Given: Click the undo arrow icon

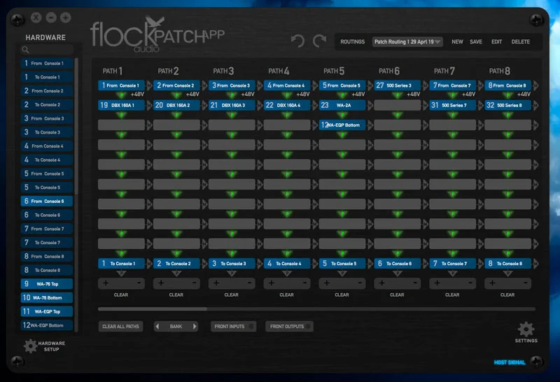Looking at the screenshot, I should tap(297, 41).
